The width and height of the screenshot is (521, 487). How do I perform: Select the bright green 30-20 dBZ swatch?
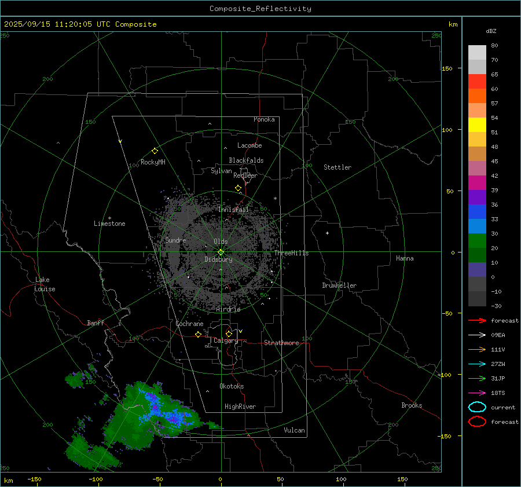(477, 240)
